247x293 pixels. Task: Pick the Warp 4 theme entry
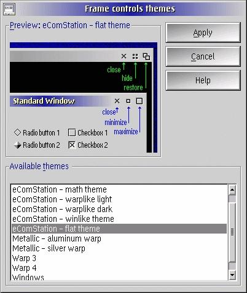(119, 268)
